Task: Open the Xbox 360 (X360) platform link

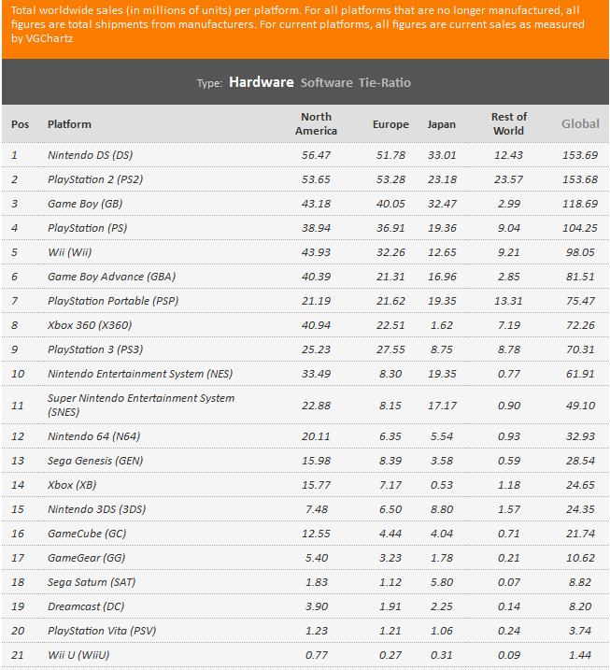Action: point(90,325)
